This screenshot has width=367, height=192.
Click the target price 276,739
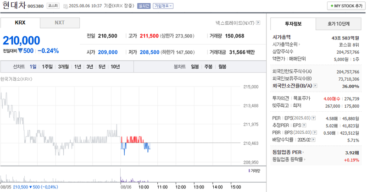pos(352,99)
